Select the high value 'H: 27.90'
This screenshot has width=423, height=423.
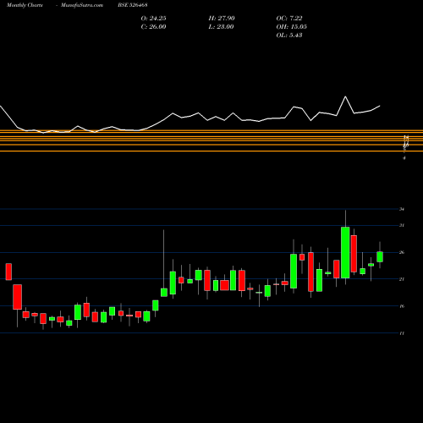tap(222, 19)
